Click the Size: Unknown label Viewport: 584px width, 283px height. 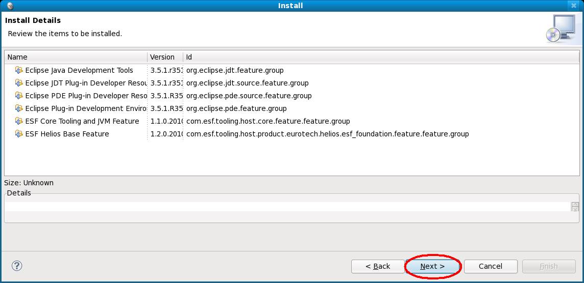29,183
